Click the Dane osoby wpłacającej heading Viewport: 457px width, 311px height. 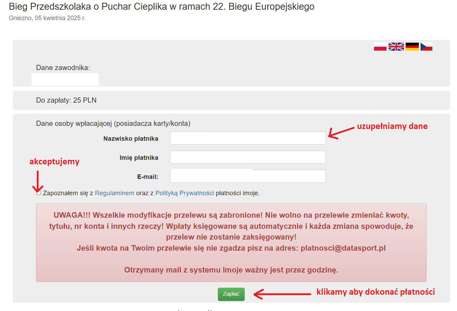tap(113, 123)
